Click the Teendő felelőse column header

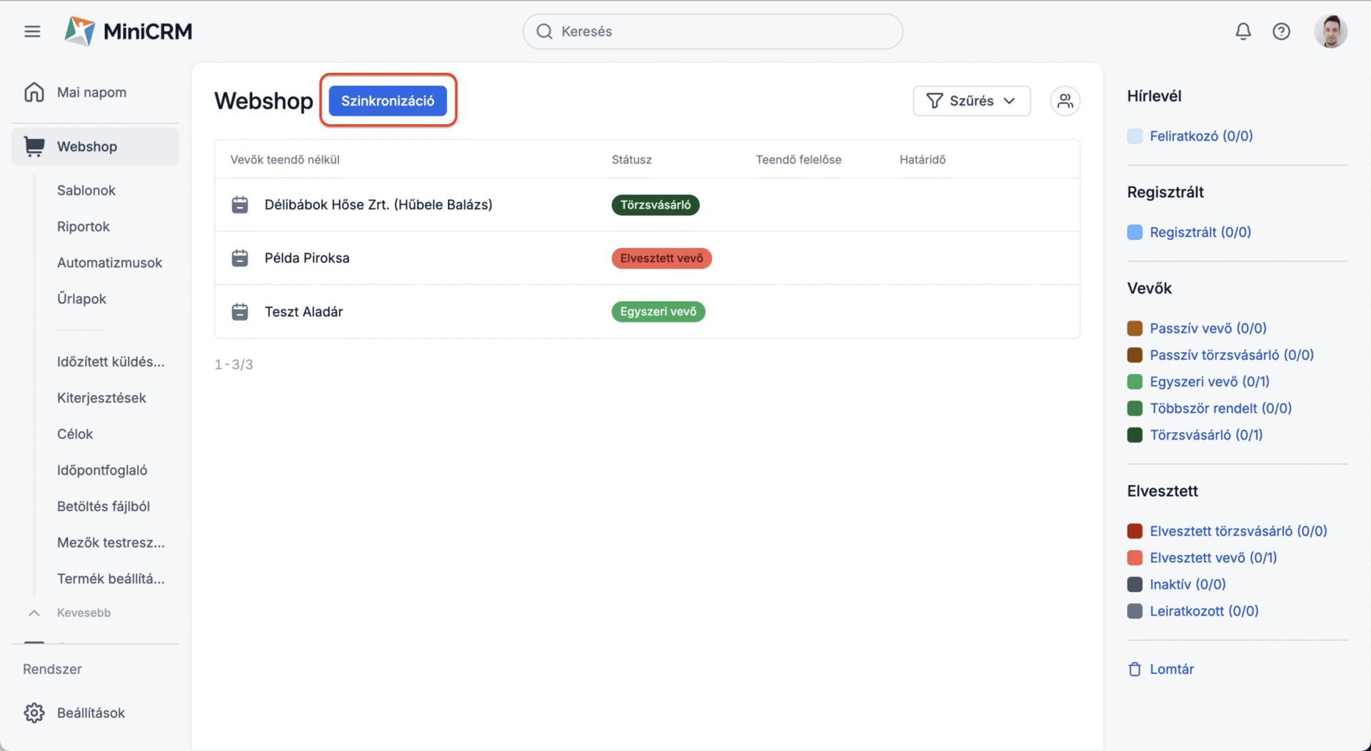tap(798, 159)
